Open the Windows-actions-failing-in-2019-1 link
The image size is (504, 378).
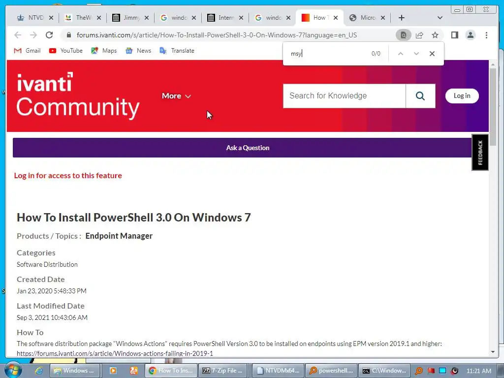click(115, 353)
